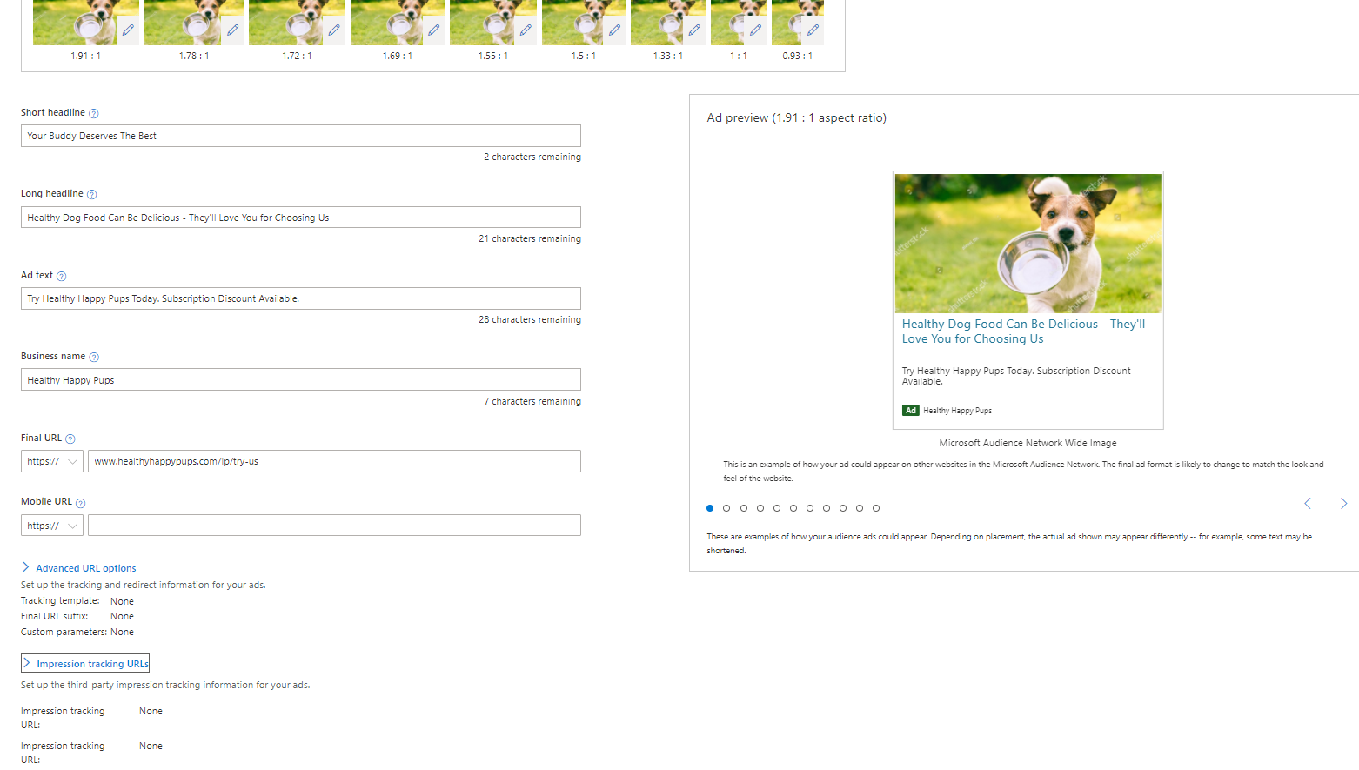Expand Advanced URL options section

click(85, 568)
